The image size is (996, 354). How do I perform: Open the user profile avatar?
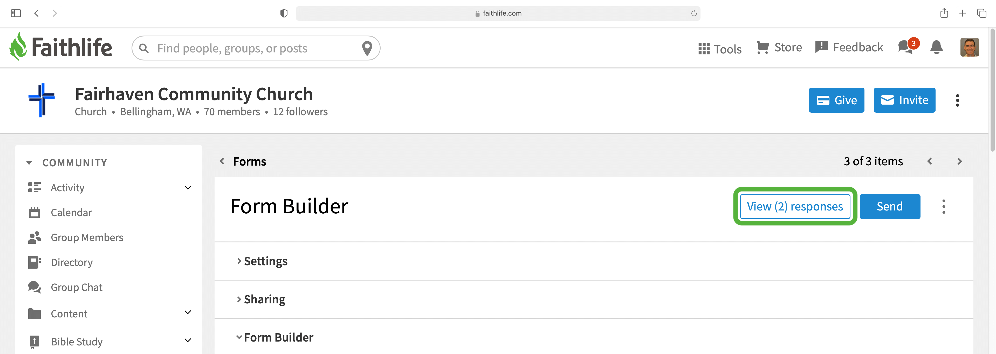click(969, 47)
